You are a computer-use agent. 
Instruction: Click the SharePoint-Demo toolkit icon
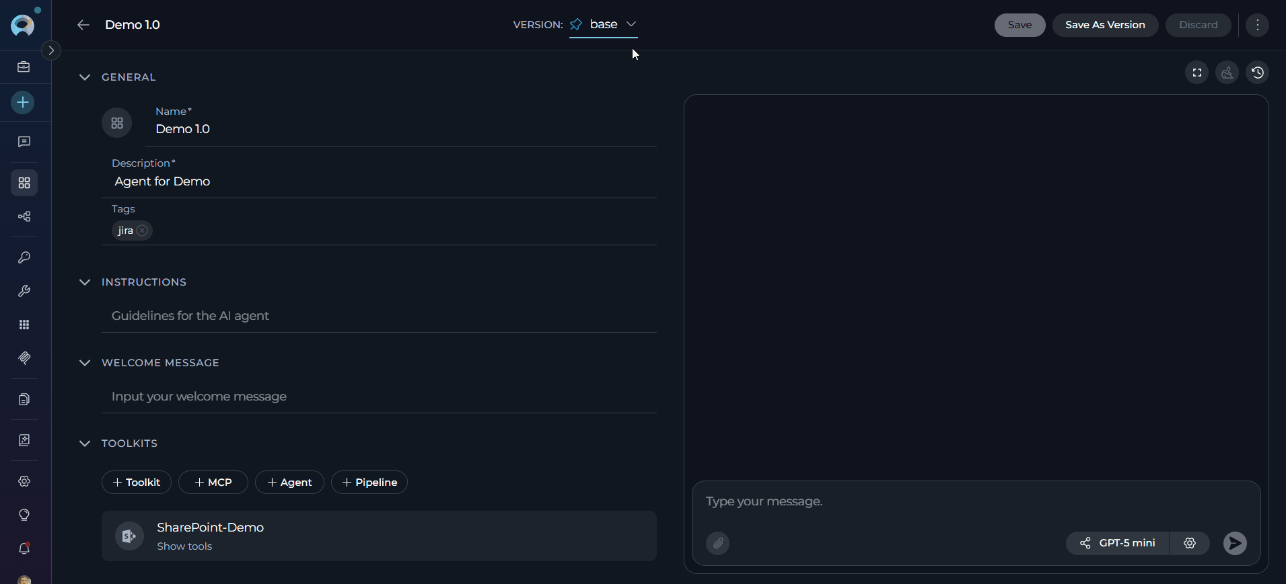129,536
